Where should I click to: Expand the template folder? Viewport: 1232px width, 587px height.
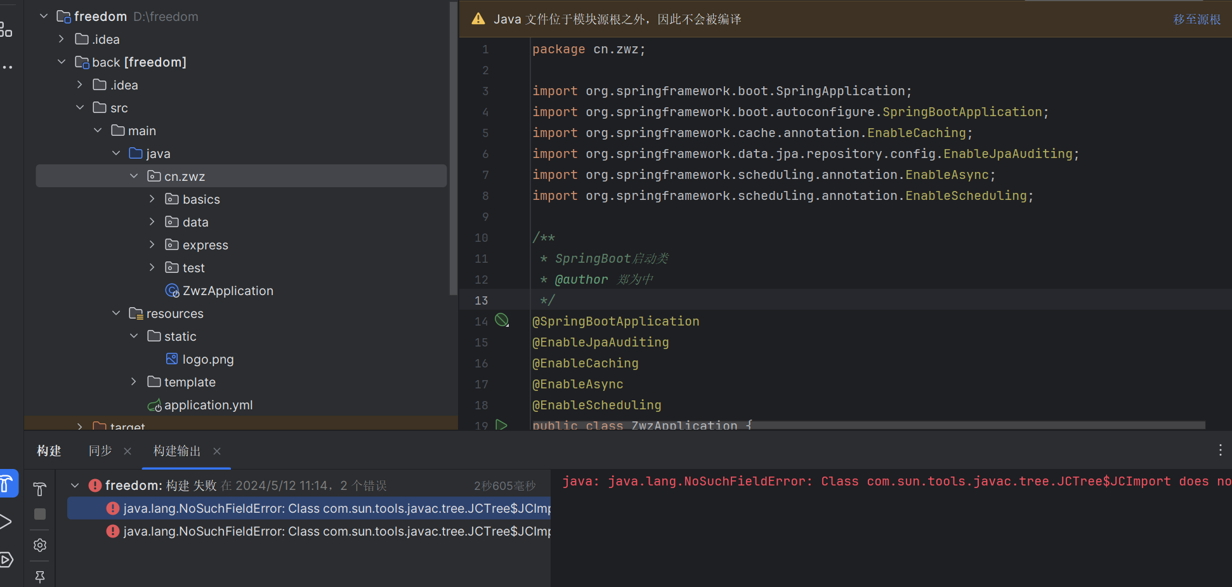coord(134,381)
